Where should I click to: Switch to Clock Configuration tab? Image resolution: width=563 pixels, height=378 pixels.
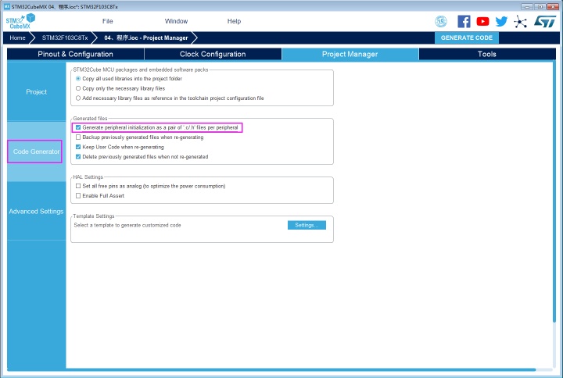coord(213,54)
